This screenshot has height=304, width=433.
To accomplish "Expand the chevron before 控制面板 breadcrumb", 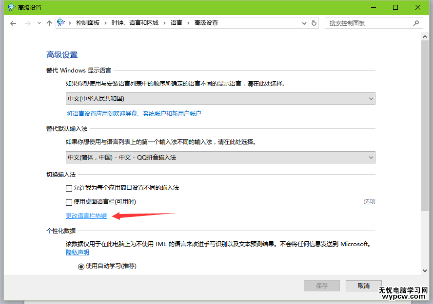I will point(70,23).
